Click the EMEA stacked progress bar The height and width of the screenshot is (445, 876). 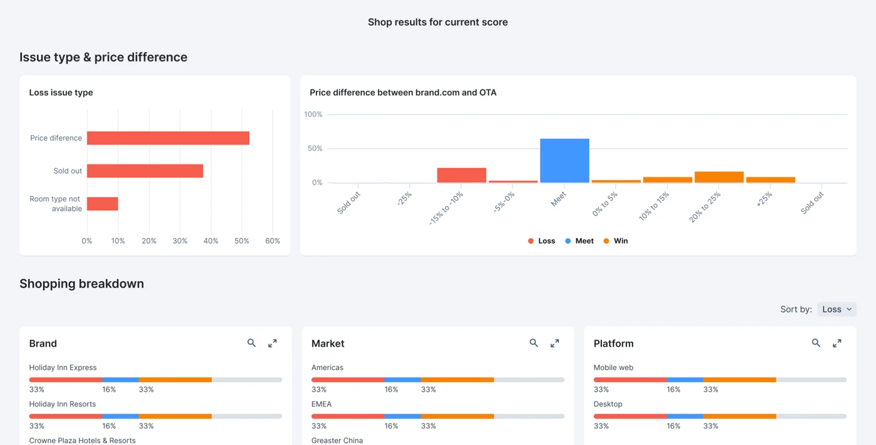click(438, 416)
